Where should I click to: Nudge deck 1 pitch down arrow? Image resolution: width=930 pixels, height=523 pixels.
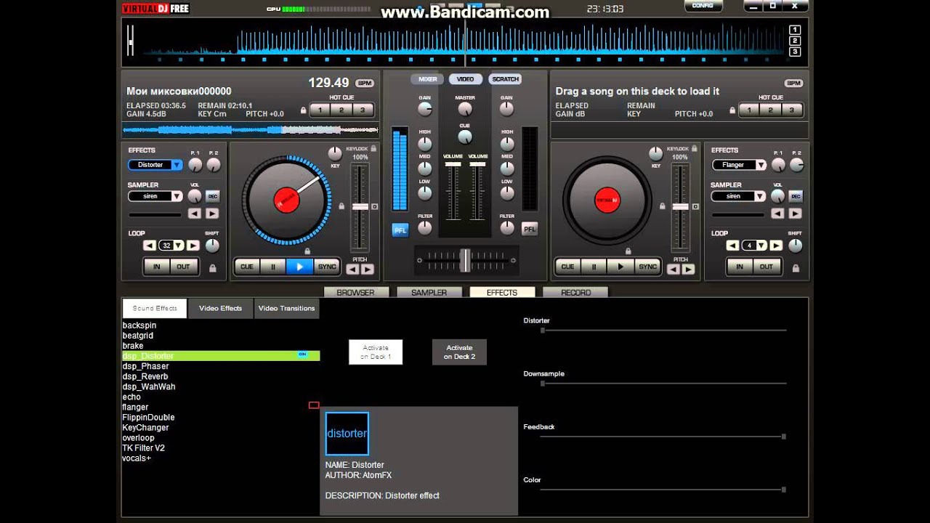point(352,269)
